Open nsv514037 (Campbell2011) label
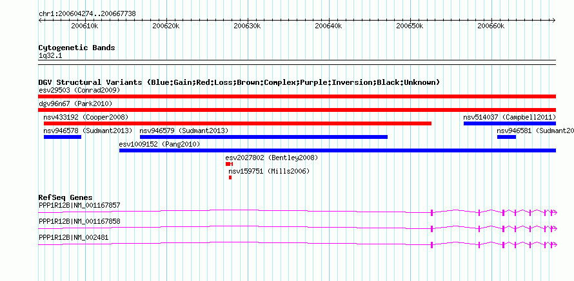 tap(510, 117)
